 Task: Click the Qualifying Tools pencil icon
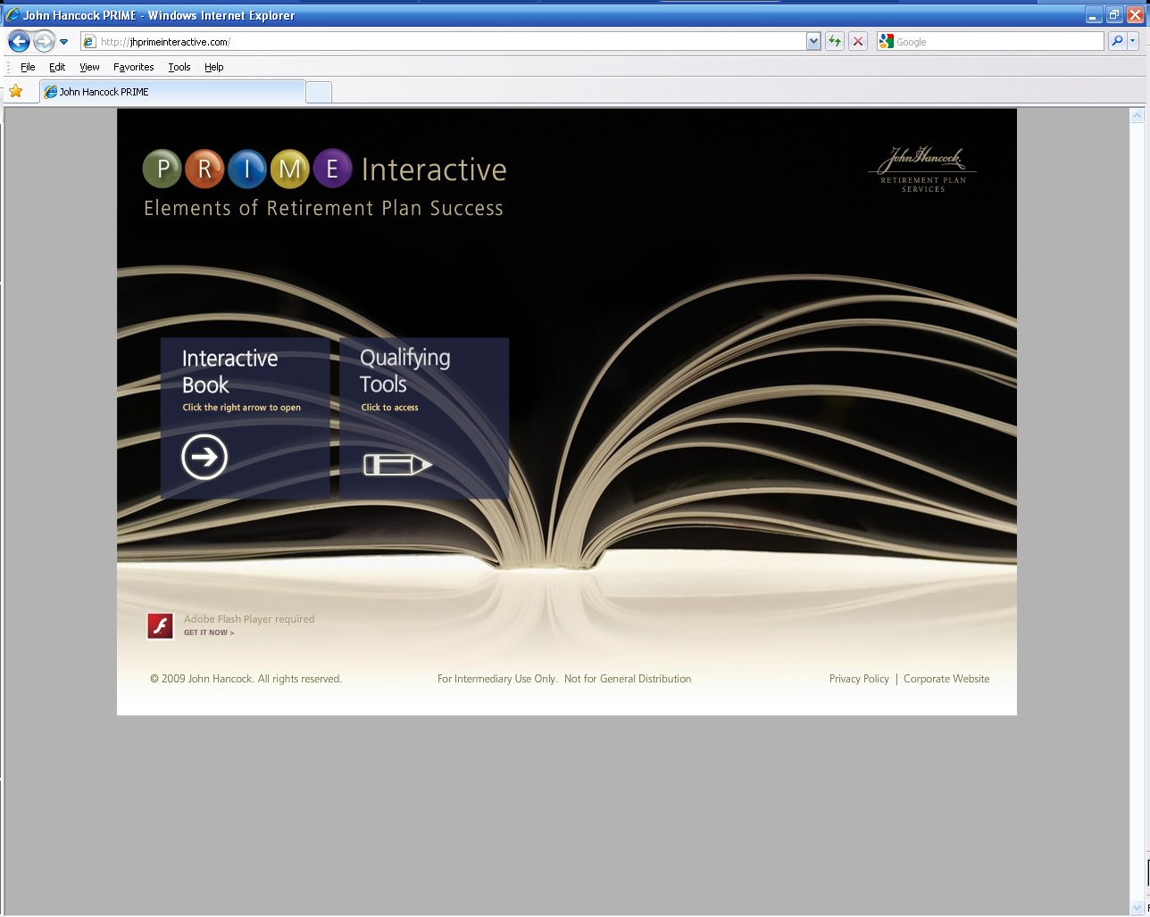pos(397,465)
